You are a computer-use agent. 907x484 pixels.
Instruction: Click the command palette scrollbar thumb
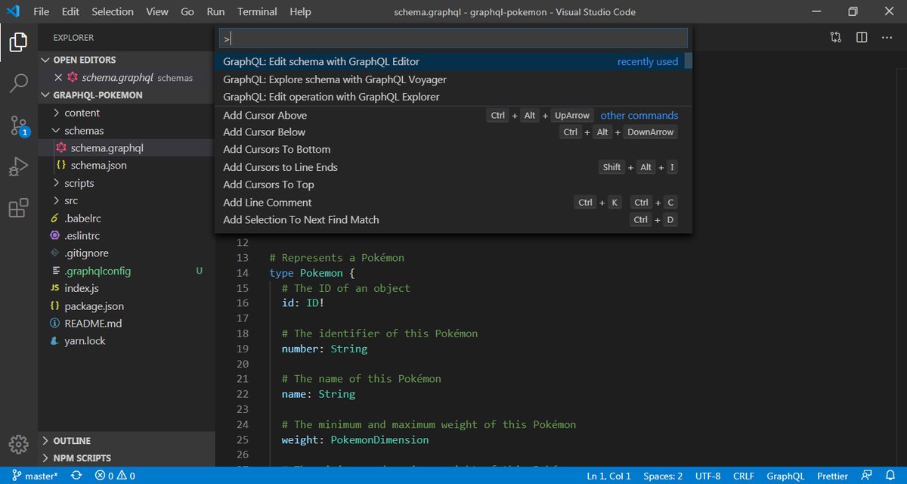[689, 61]
